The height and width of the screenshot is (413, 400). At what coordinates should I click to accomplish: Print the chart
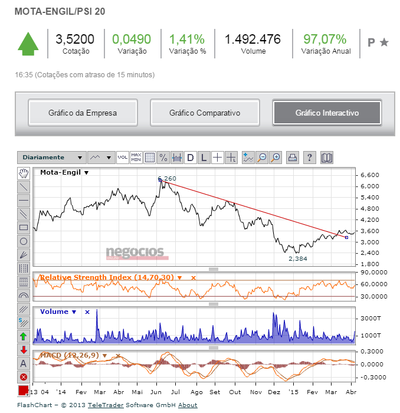pyautogui.click(x=293, y=158)
